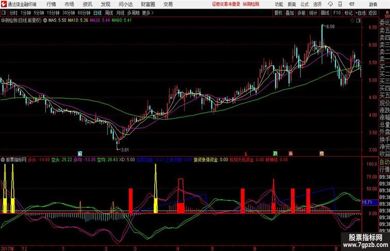Click the customer service headset icon
This screenshot has height=251, width=390.
(x=330, y=4)
